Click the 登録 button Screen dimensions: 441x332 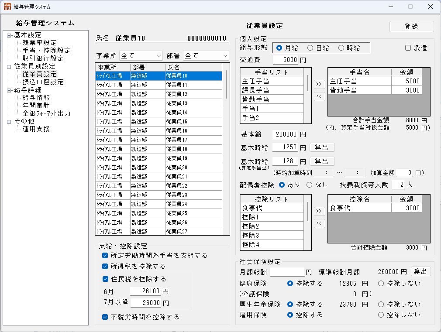[411, 27]
